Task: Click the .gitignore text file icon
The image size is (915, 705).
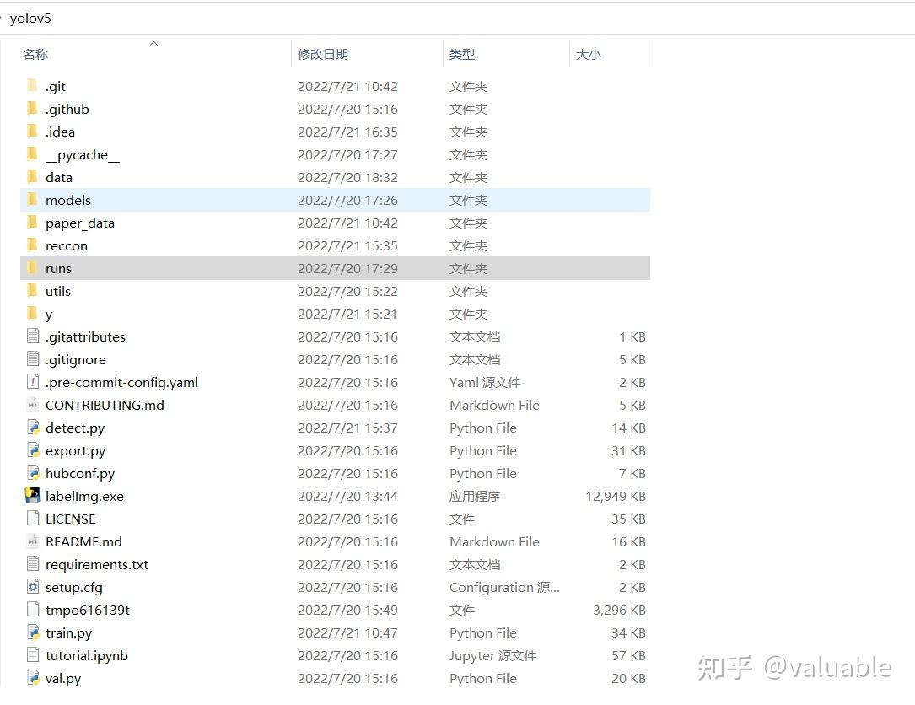Action: [x=33, y=359]
